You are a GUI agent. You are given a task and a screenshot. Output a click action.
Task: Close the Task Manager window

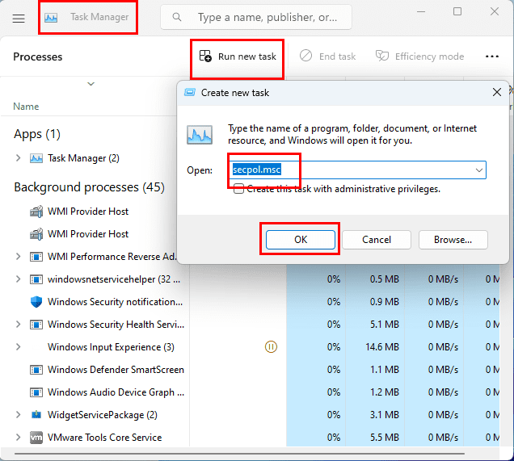pyautogui.click(x=495, y=12)
